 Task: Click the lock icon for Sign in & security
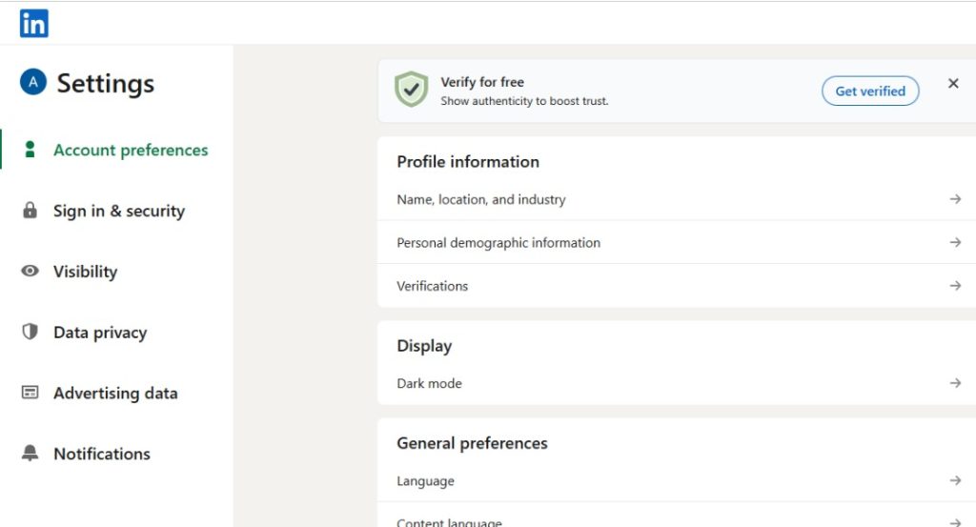point(30,211)
